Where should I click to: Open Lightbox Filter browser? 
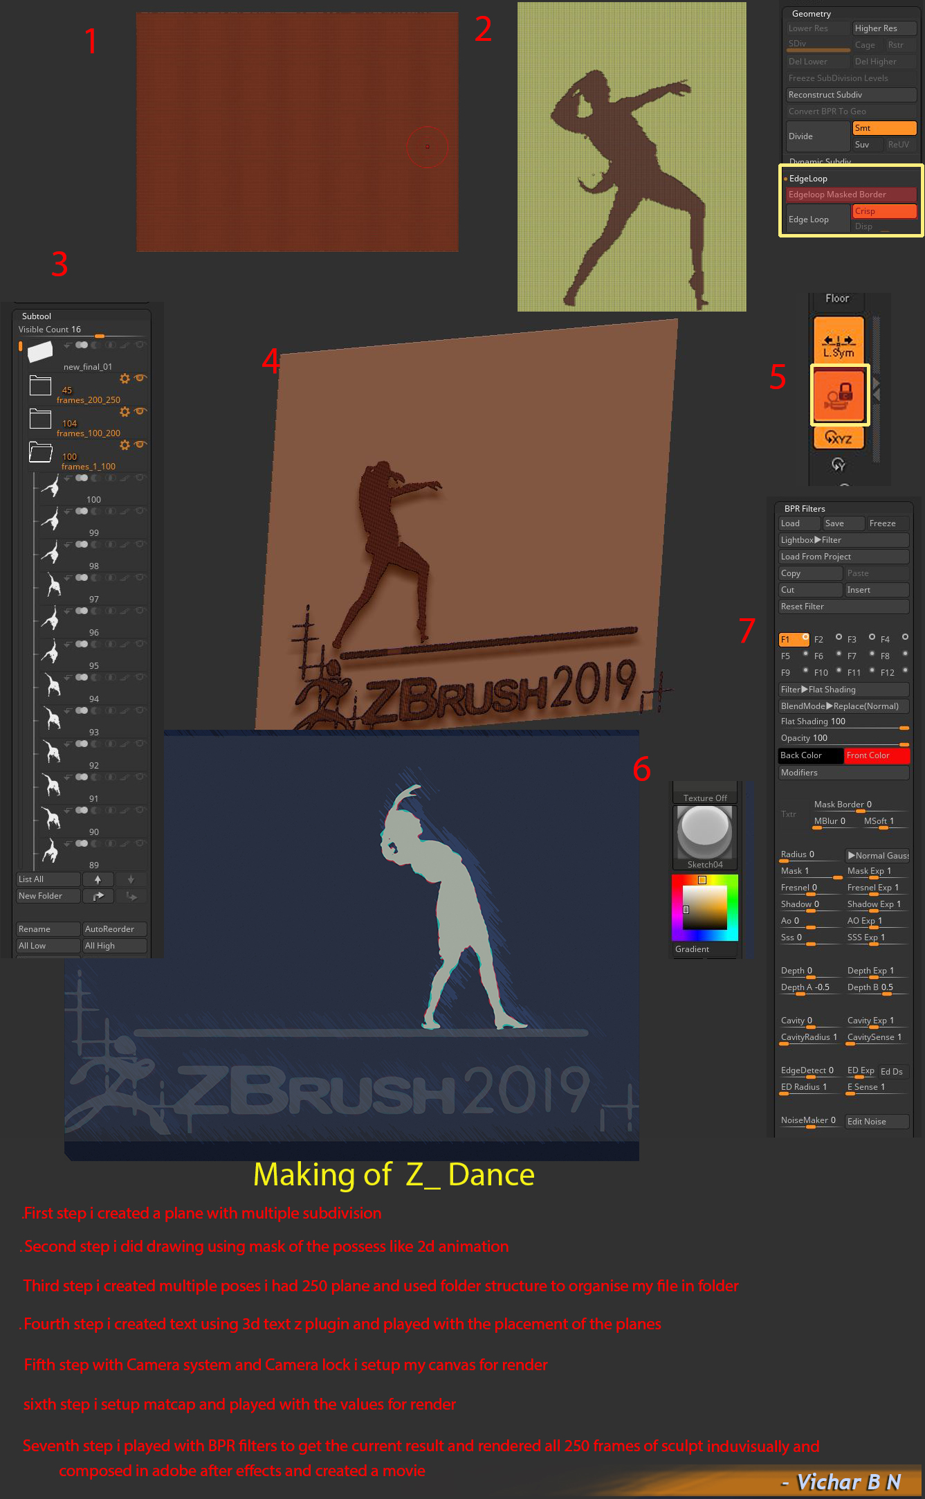pyautogui.click(x=843, y=540)
